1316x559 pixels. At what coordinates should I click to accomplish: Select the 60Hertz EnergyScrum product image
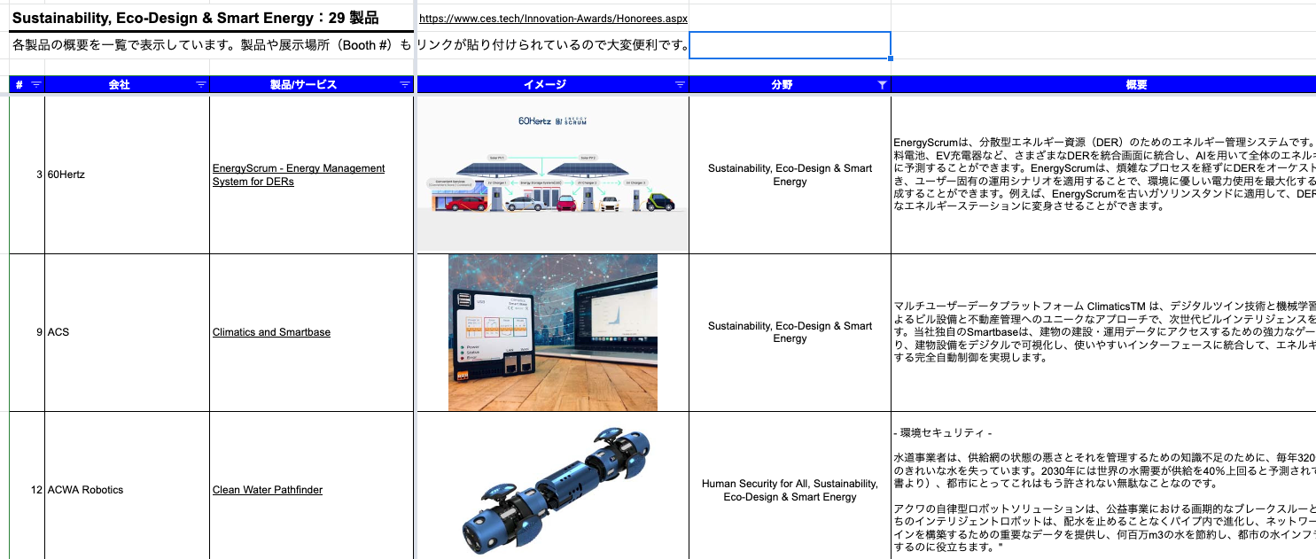(x=553, y=175)
